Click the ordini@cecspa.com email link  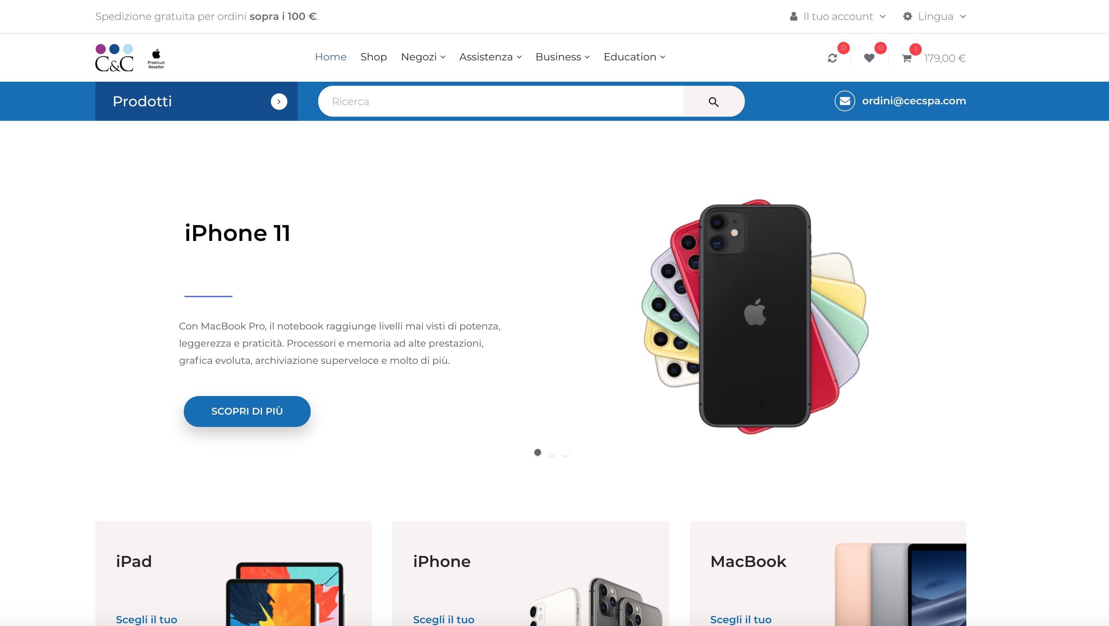[914, 101]
